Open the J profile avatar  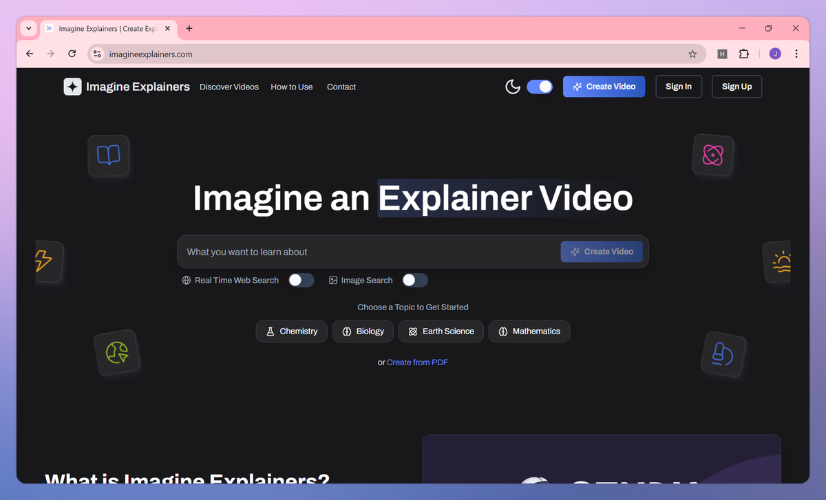pos(775,54)
